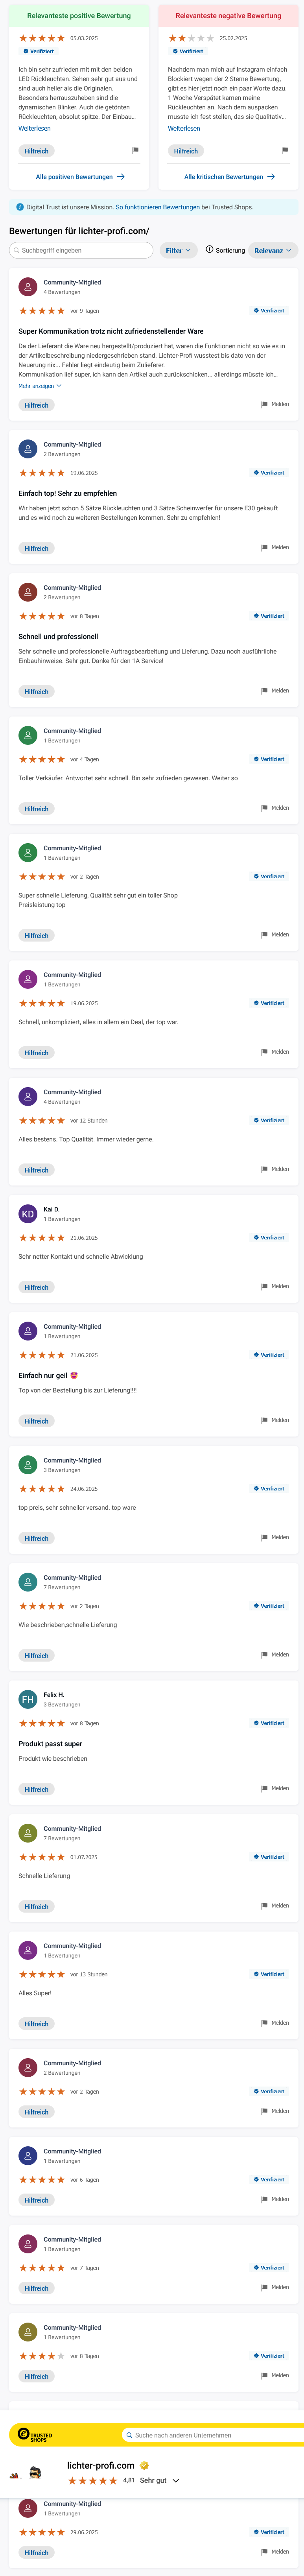Report the 'Einfach top! Sehr zu empfehlen' review via Melden
304x2576 pixels.
tap(275, 547)
